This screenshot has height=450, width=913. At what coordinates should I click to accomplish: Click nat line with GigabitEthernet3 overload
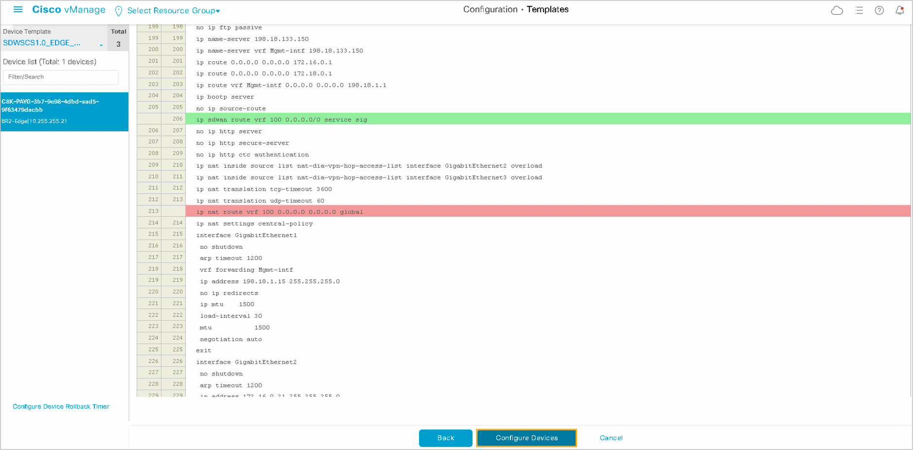(369, 177)
